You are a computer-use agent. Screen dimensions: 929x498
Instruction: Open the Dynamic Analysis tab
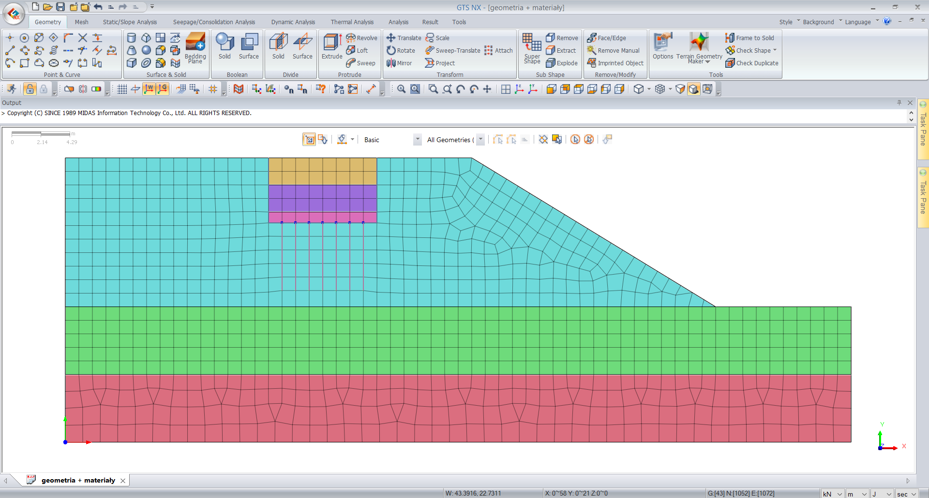[x=293, y=22]
